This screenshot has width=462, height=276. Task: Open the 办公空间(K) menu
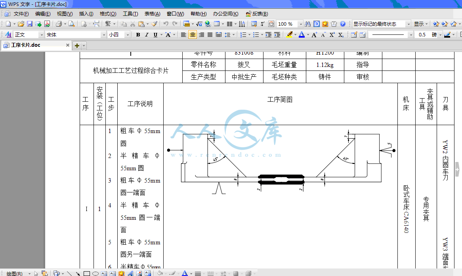[226, 14]
